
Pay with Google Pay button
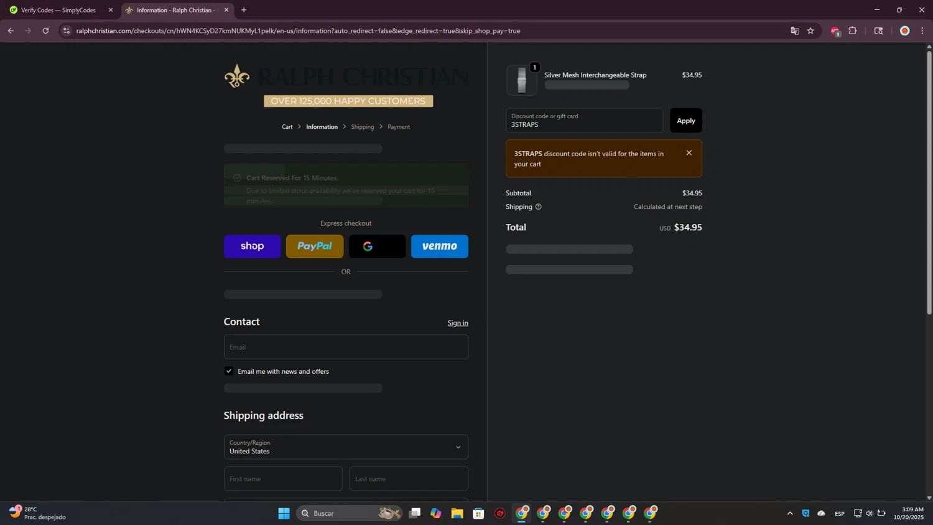(377, 246)
